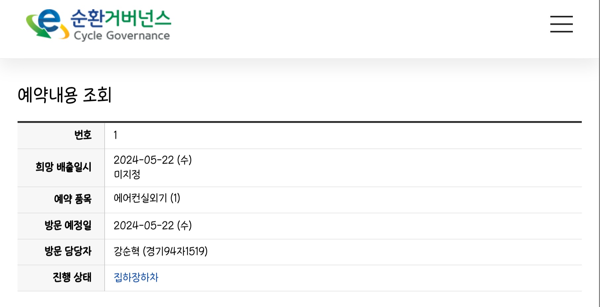Click the 번호 row label
This screenshot has height=307, width=600.
click(x=83, y=135)
